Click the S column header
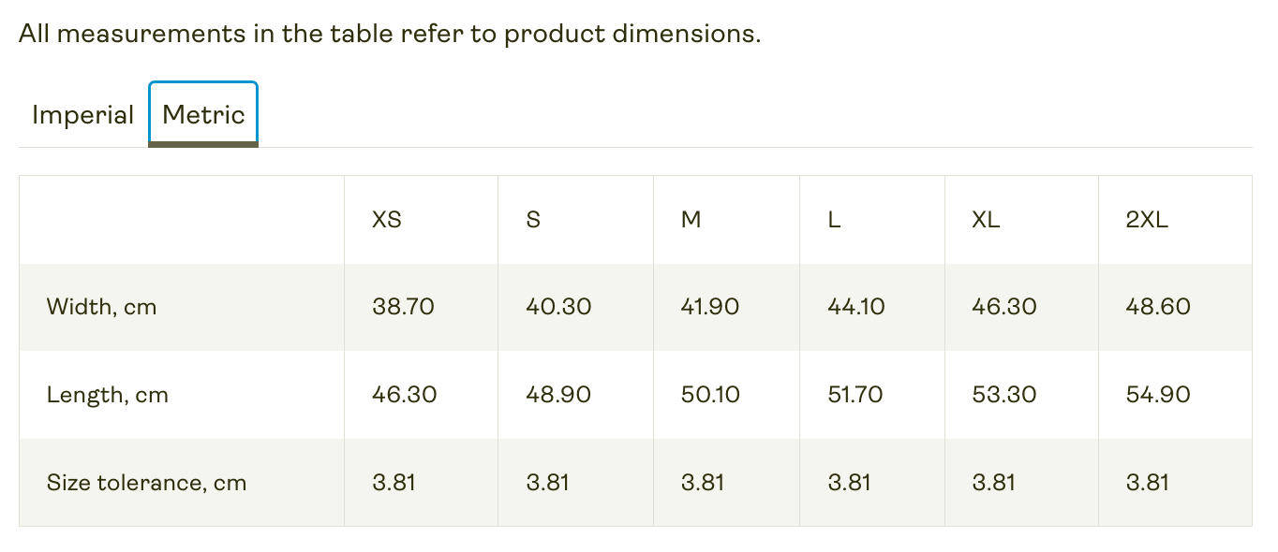Screen dimensions: 1278x552 click(x=533, y=220)
